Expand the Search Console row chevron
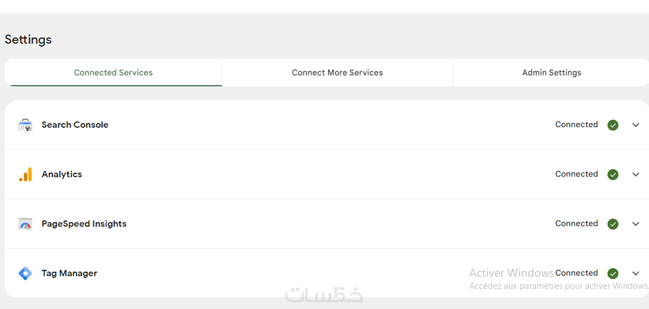The width and height of the screenshot is (649, 309). click(x=636, y=125)
